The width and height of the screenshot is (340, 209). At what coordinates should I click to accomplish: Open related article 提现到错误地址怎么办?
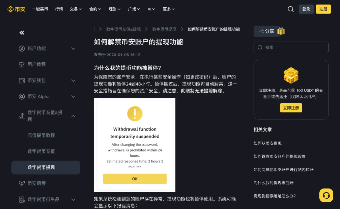point(275,196)
